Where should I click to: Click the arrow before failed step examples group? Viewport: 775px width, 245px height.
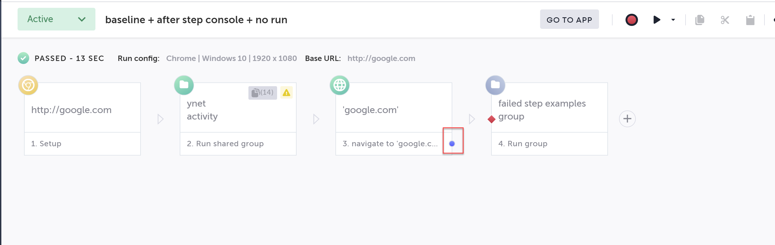click(472, 119)
